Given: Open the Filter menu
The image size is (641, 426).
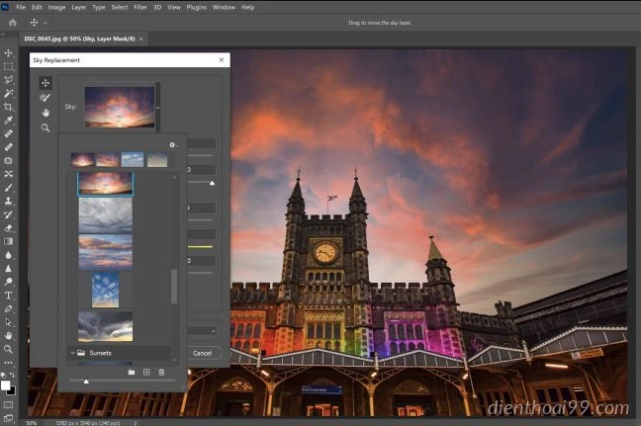Looking at the screenshot, I should (x=140, y=7).
